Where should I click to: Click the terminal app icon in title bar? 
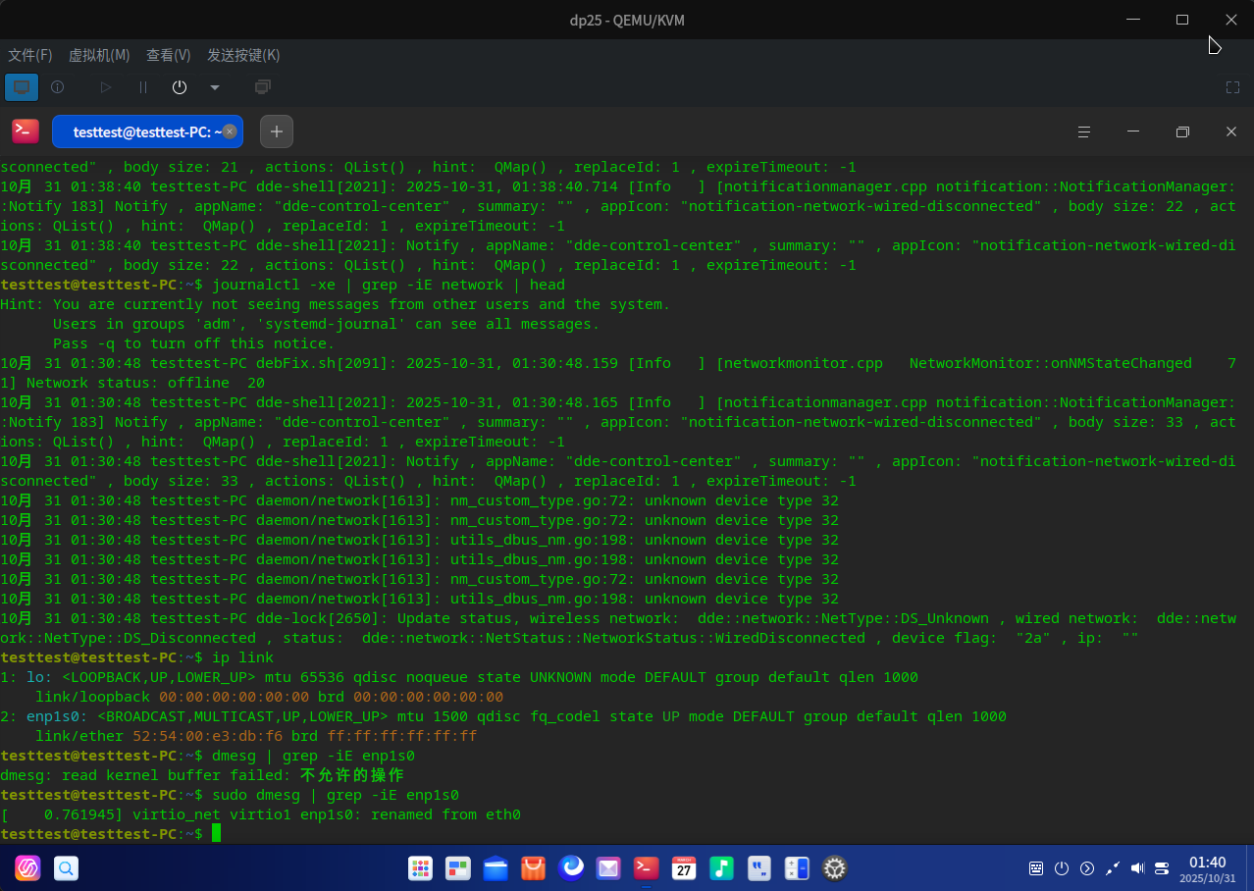click(26, 131)
